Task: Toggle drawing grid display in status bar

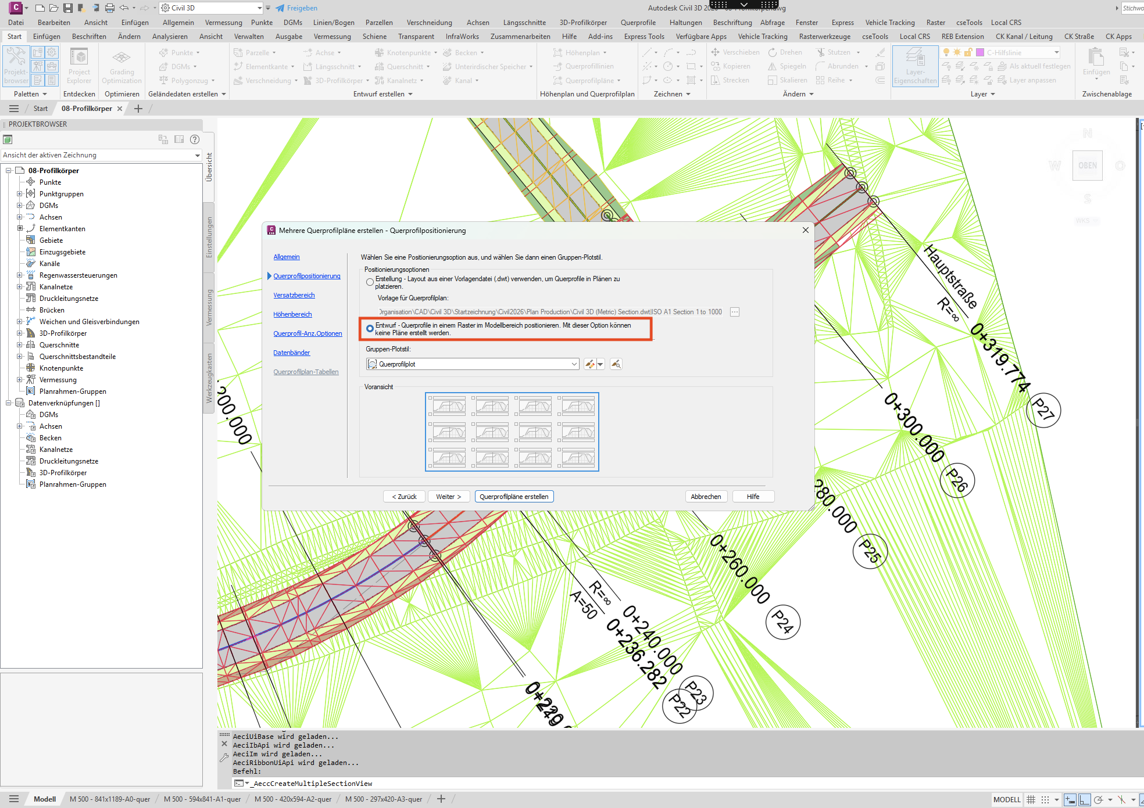Action: pyautogui.click(x=1031, y=800)
